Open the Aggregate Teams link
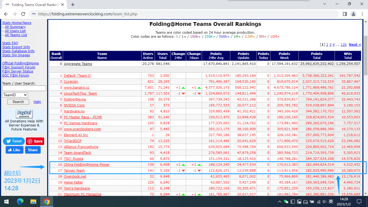368x207 pixels. tap(78, 64)
